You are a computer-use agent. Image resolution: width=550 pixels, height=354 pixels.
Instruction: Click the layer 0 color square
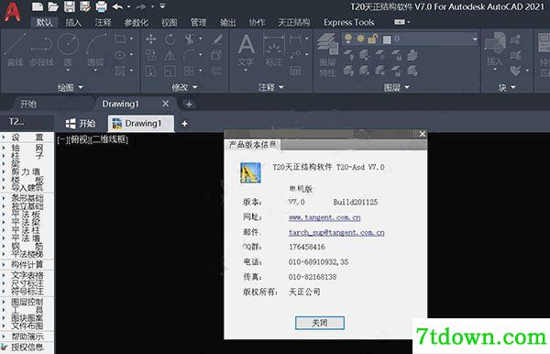[387, 39]
